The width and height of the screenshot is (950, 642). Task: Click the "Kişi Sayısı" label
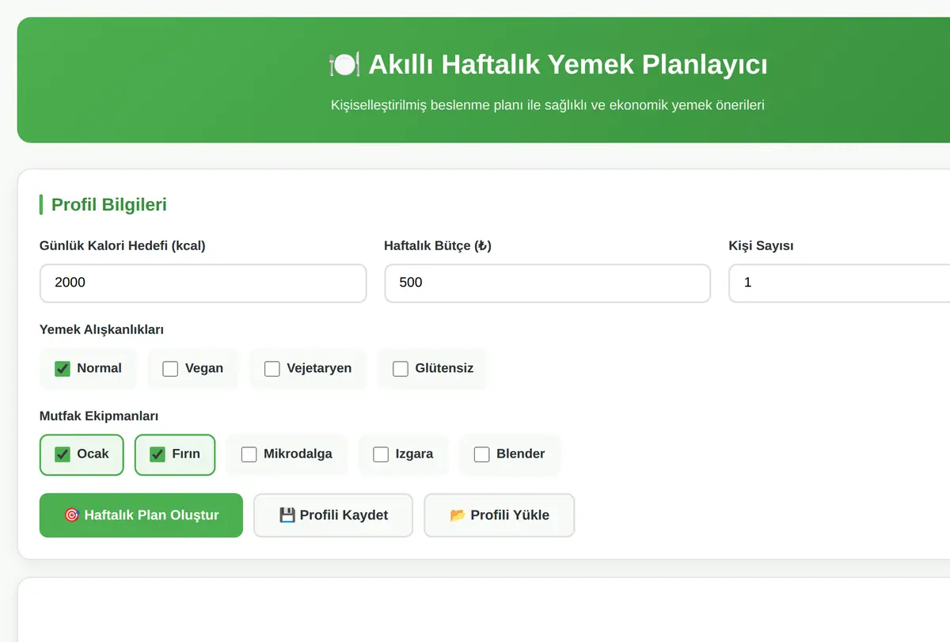tap(761, 246)
